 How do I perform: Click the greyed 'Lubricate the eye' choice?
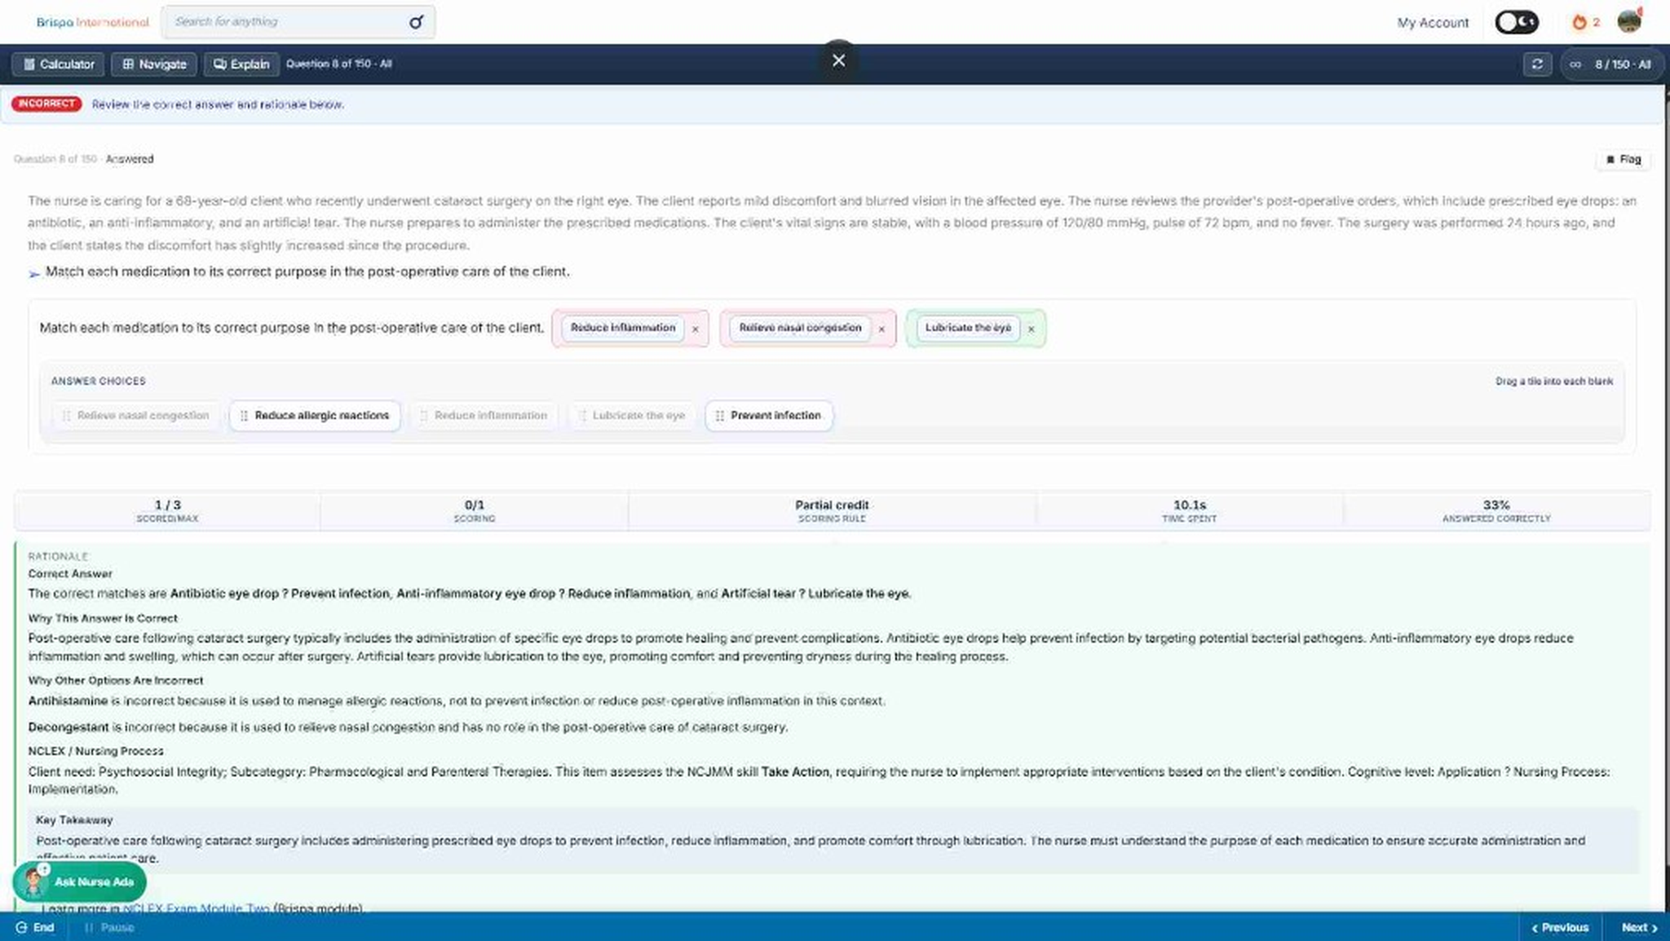point(632,416)
